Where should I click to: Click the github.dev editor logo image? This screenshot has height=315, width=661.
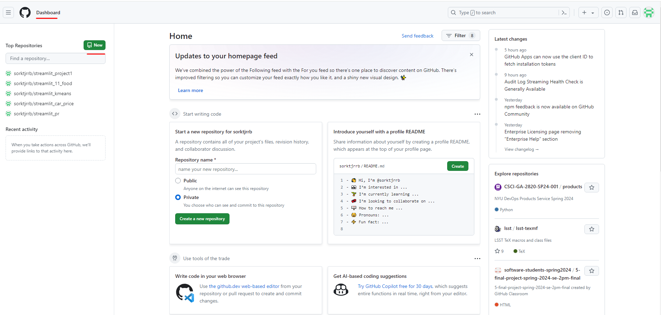point(185,293)
